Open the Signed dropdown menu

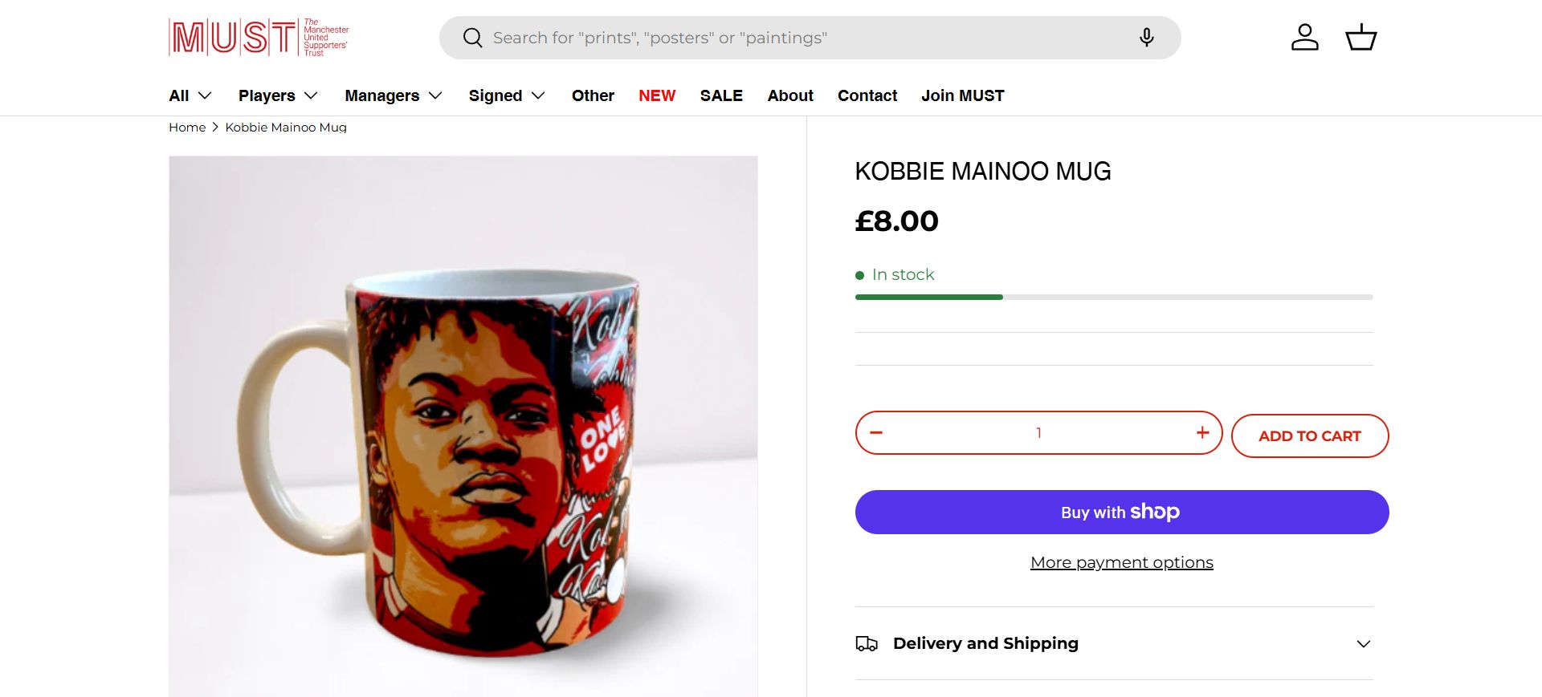point(507,95)
